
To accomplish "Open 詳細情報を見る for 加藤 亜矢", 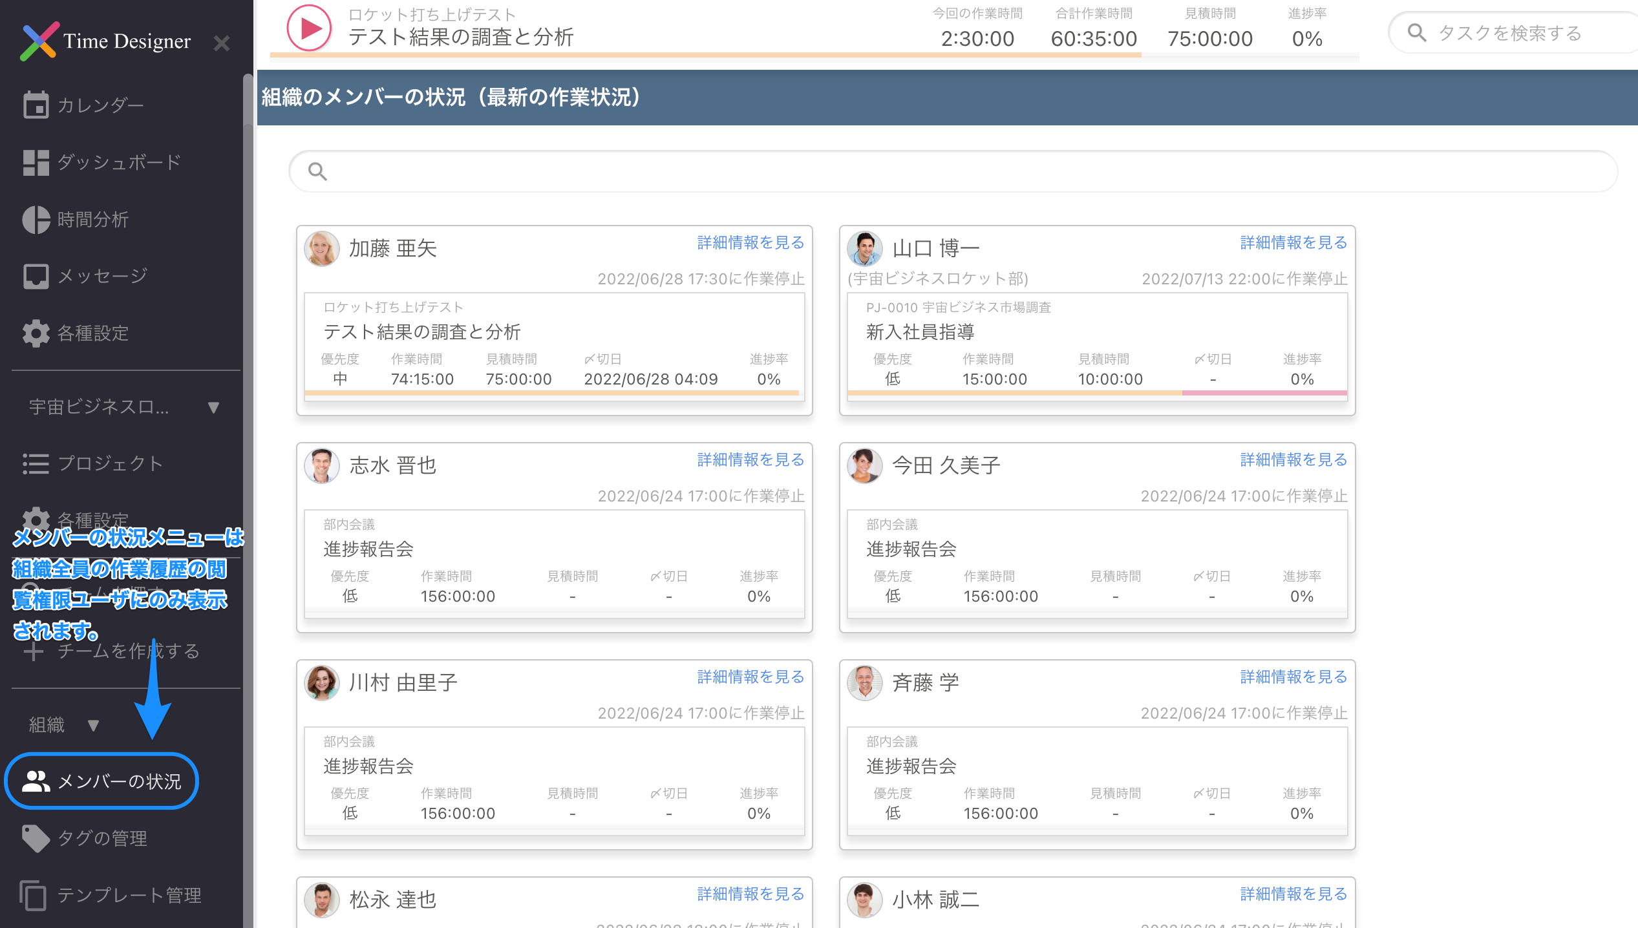I will coord(750,243).
